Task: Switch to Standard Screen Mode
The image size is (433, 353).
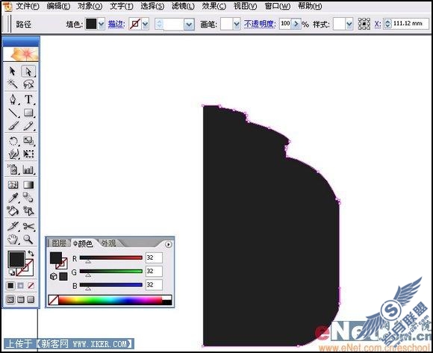Action: [x=10, y=299]
